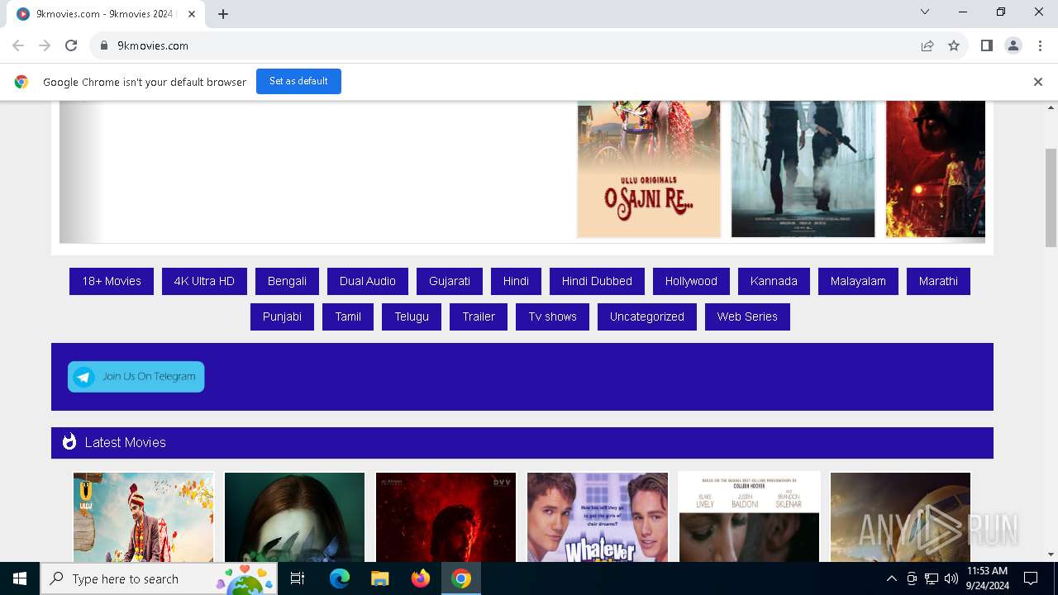Open first latest movie groom poster
Viewport: 1058px width, 595px height.
point(143,516)
